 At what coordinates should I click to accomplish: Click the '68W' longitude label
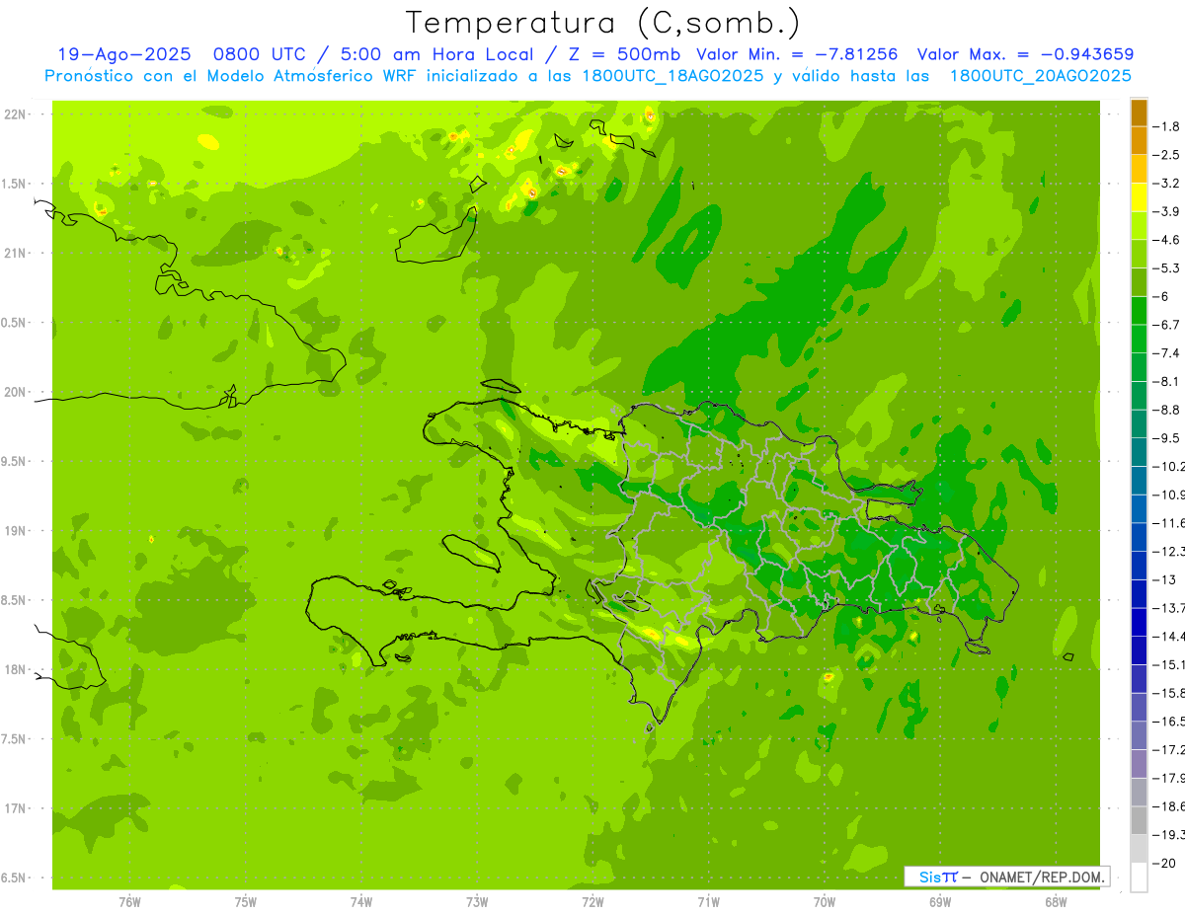(1056, 901)
